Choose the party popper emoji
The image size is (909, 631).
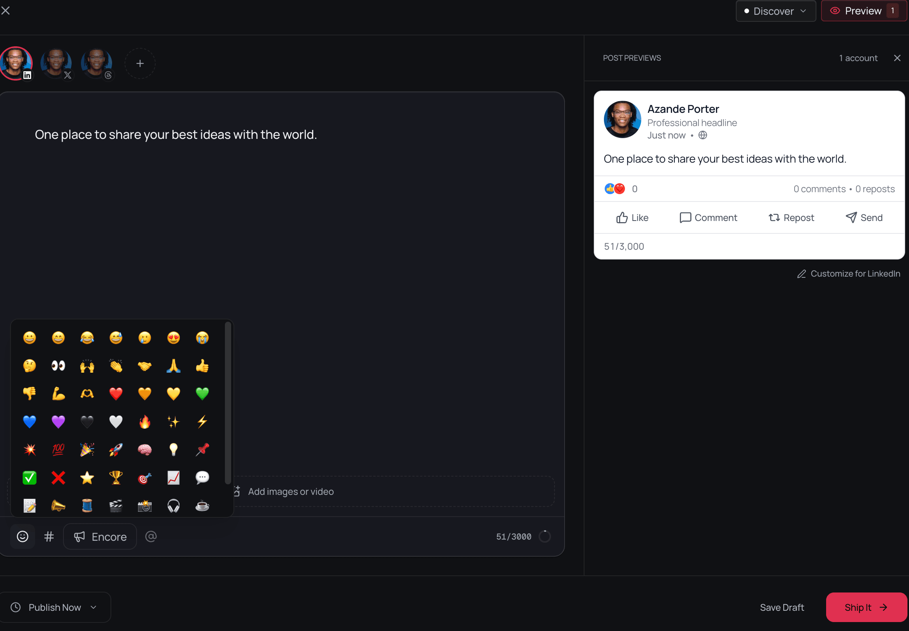[x=87, y=450]
